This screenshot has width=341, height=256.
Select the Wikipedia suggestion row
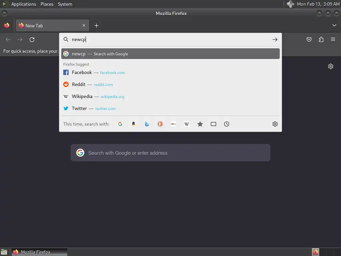click(x=170, y=96)
